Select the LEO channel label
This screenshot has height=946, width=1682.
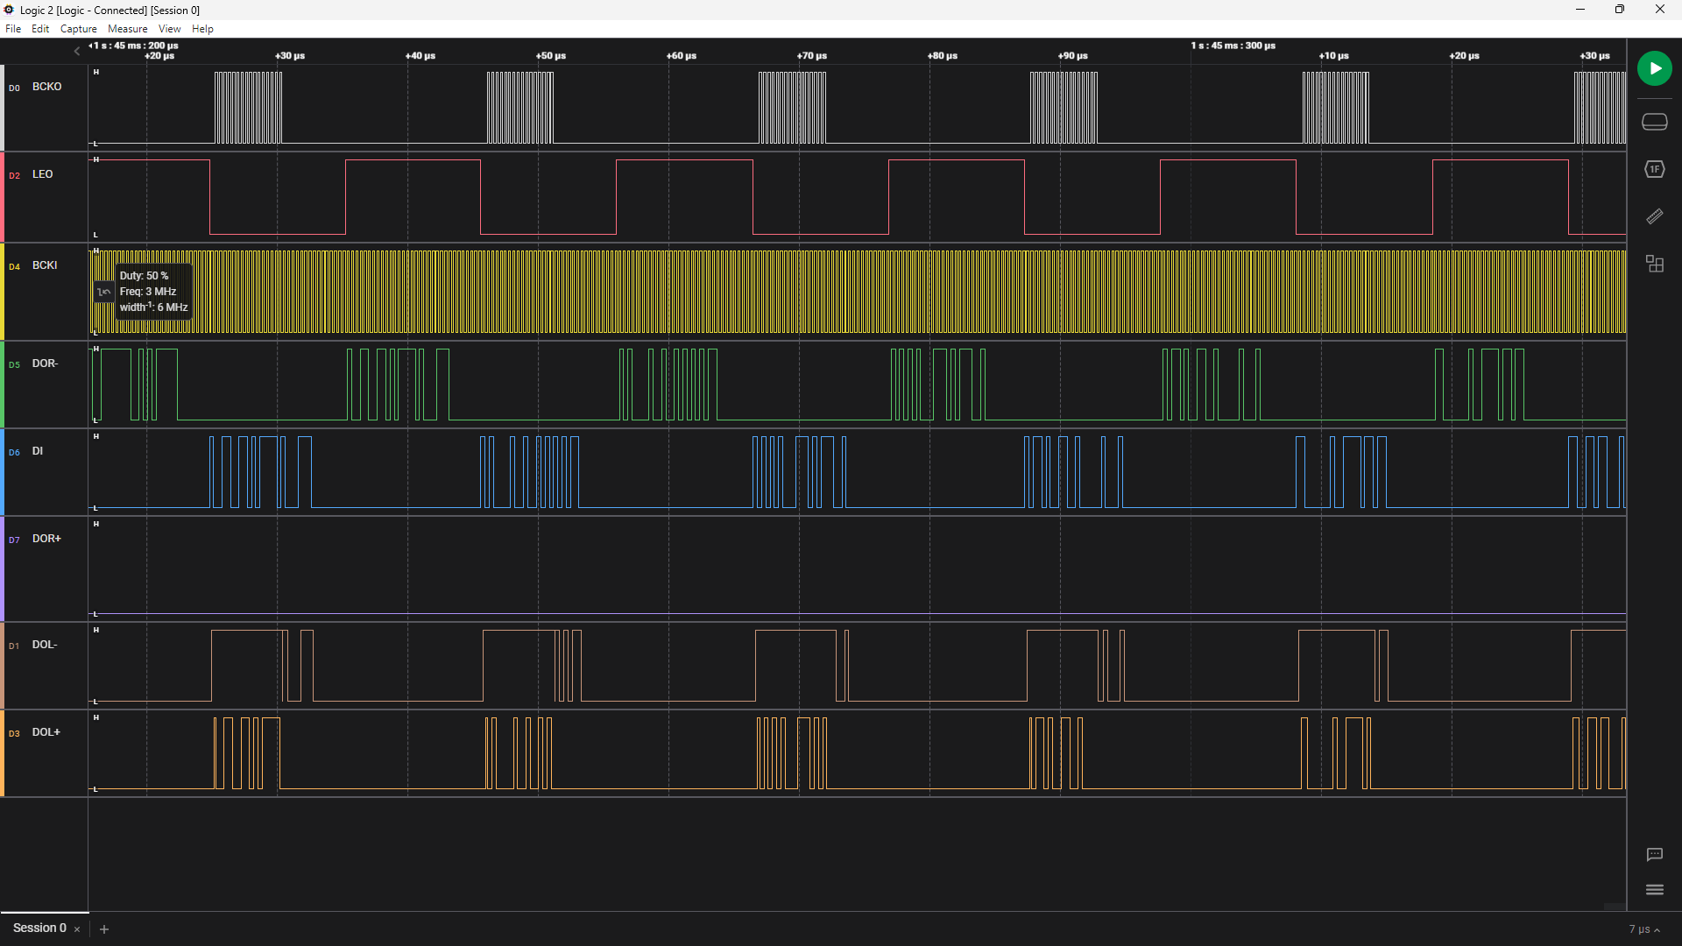tap(43, 174)
